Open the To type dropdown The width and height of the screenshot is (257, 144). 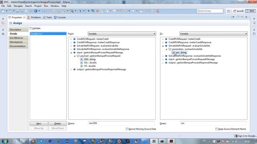(x=213, y=34)
